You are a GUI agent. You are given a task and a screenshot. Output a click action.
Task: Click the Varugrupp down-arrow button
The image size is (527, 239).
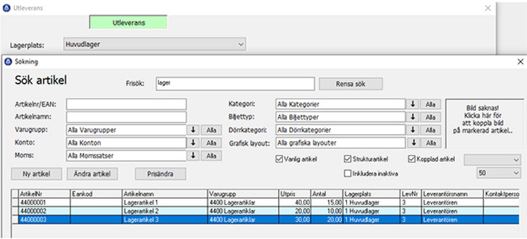pyautogui.click(x=193, y=130)
